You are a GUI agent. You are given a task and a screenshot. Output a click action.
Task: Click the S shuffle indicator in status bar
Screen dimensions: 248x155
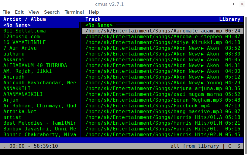click(x=239, y=146)
